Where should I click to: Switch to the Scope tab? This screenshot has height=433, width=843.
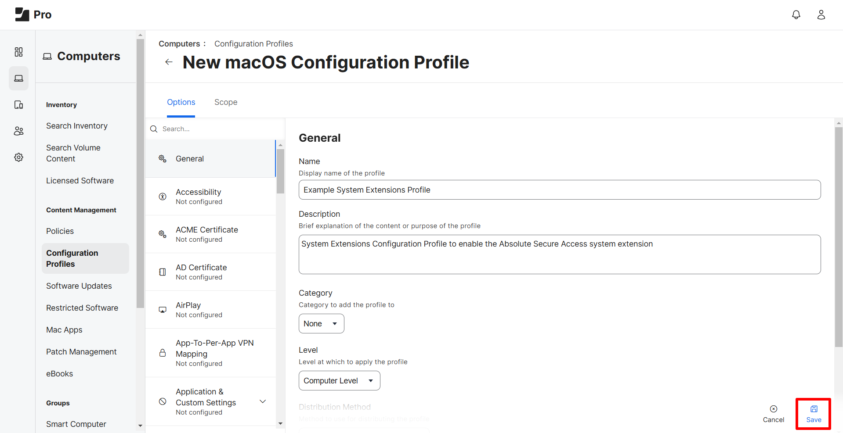tap(225, 102)
